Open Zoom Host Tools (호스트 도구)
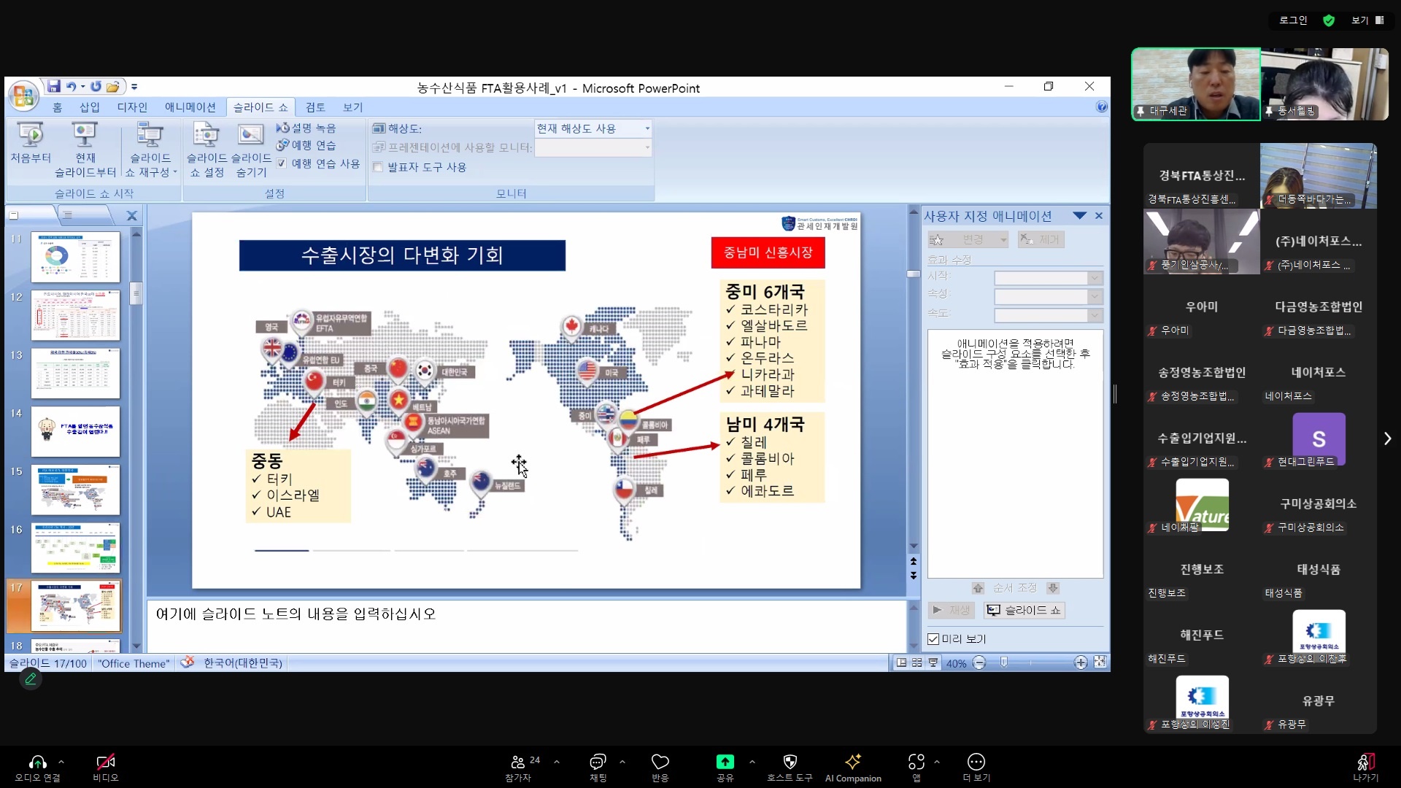Viewport: 1401px width, 788px height. 790,768
